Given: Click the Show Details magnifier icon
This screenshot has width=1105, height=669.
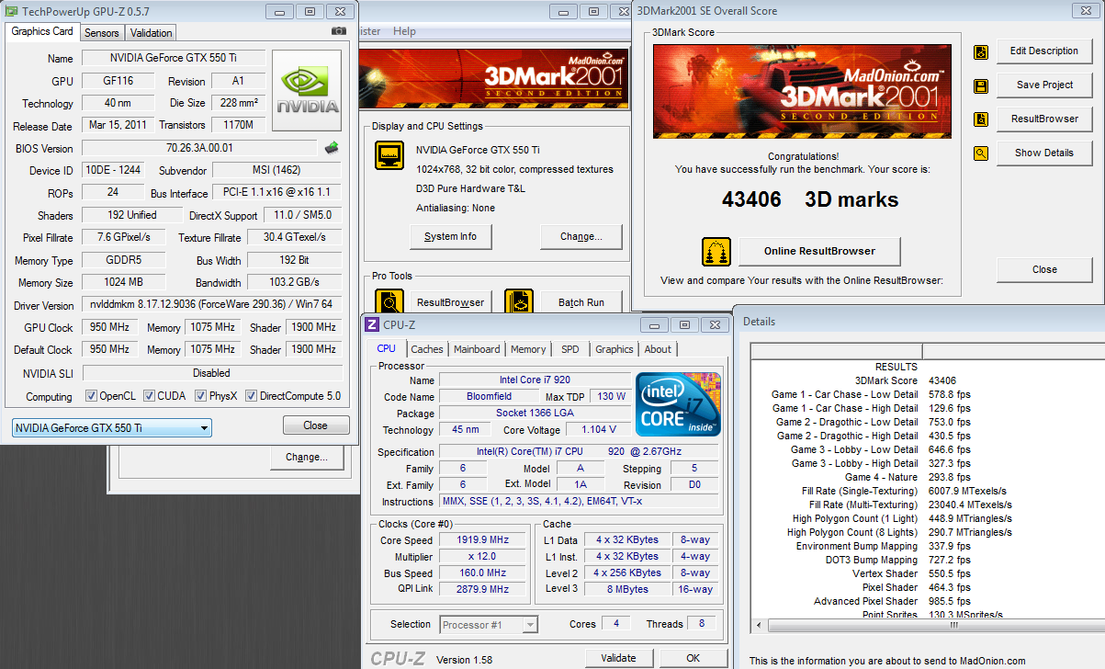Looking at the screenshot, I should point(981,153).
